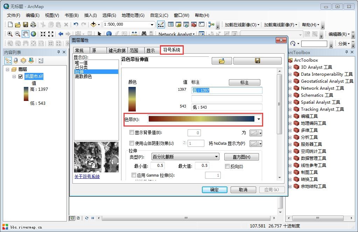Screen dimensions: 358x232
Task: Click the 最小值 0.5 input field
Action: 158,165
